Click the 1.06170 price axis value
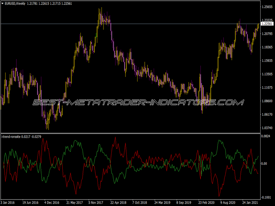The height and width of the screenshot is (206, 275). [x=267, y=115]
